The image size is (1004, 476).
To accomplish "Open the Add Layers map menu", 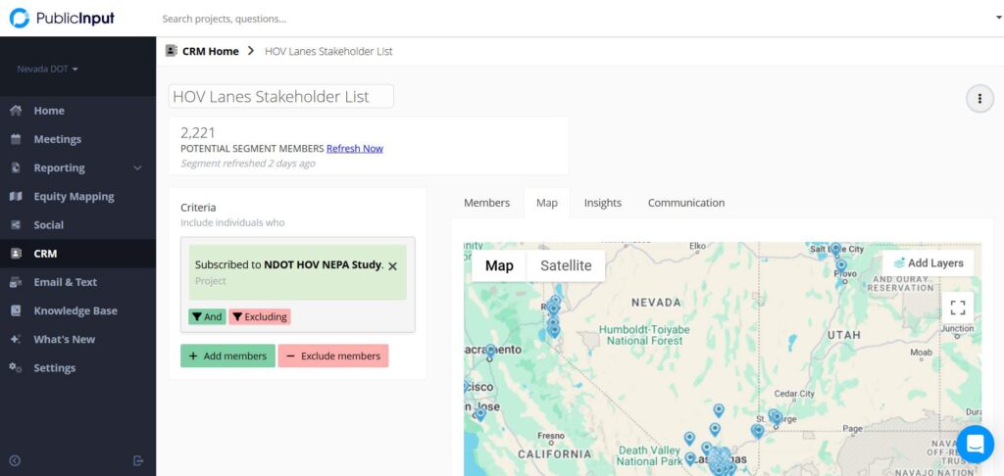I will point(928,262).
